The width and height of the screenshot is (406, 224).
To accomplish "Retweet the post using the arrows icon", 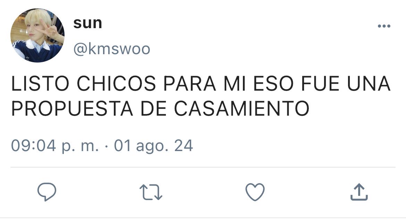I will [x=151, y=192].
